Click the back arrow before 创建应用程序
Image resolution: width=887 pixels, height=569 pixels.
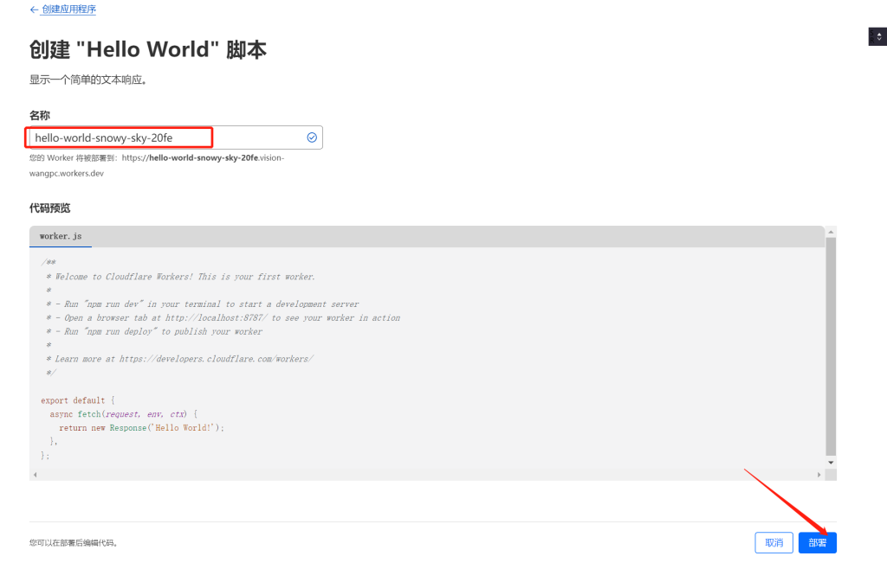tap(34, 10)
